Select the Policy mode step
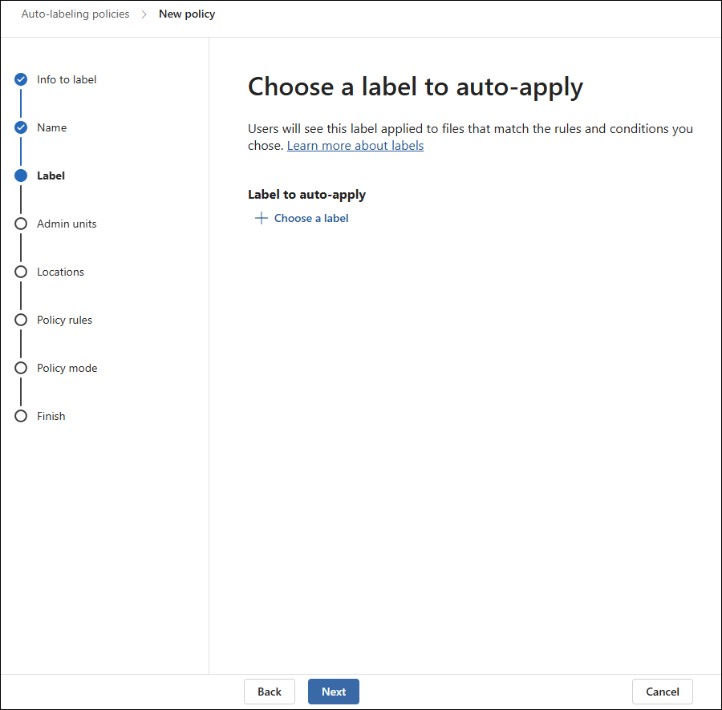Image resolution: width=722 pixels, height=710 pixels. [67, 368]
